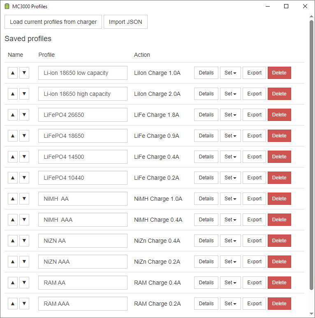This screenshot has height=318, width=315.
Task: Open Set dropdown for LiIon Charge 2.0A
Action: tap(230, 94)
